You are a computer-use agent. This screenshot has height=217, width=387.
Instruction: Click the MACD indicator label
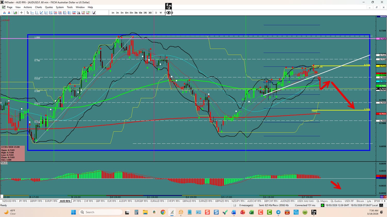pyautogui.click(x=4, y=163)
